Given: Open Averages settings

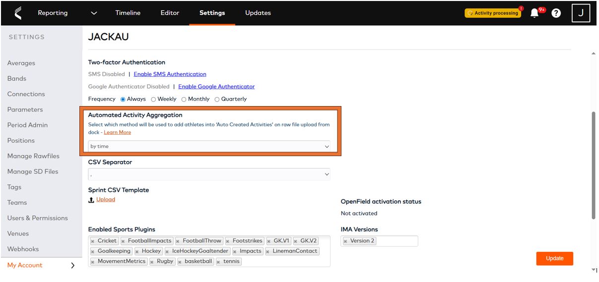Looking at the screenshot, I should [x=21, y=63].
